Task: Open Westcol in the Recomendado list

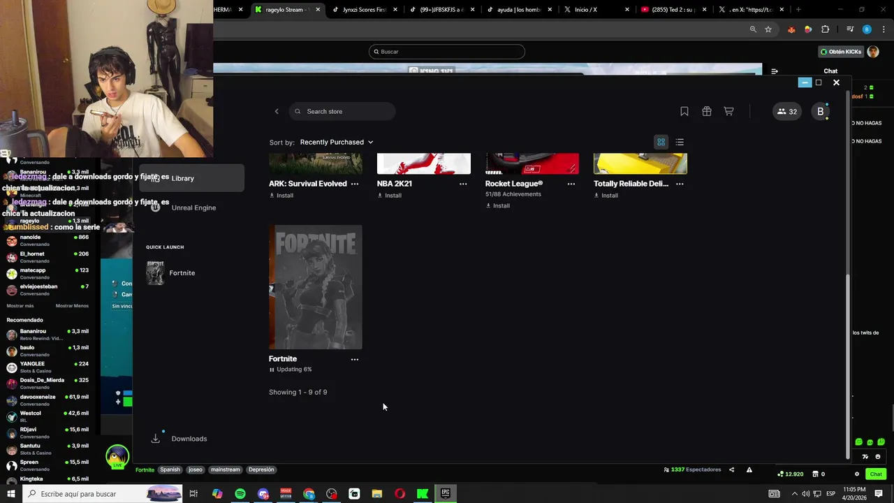Action: pyautogui.click(x=47, y=416)
